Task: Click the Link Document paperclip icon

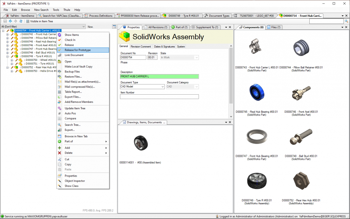Action: 59,55
